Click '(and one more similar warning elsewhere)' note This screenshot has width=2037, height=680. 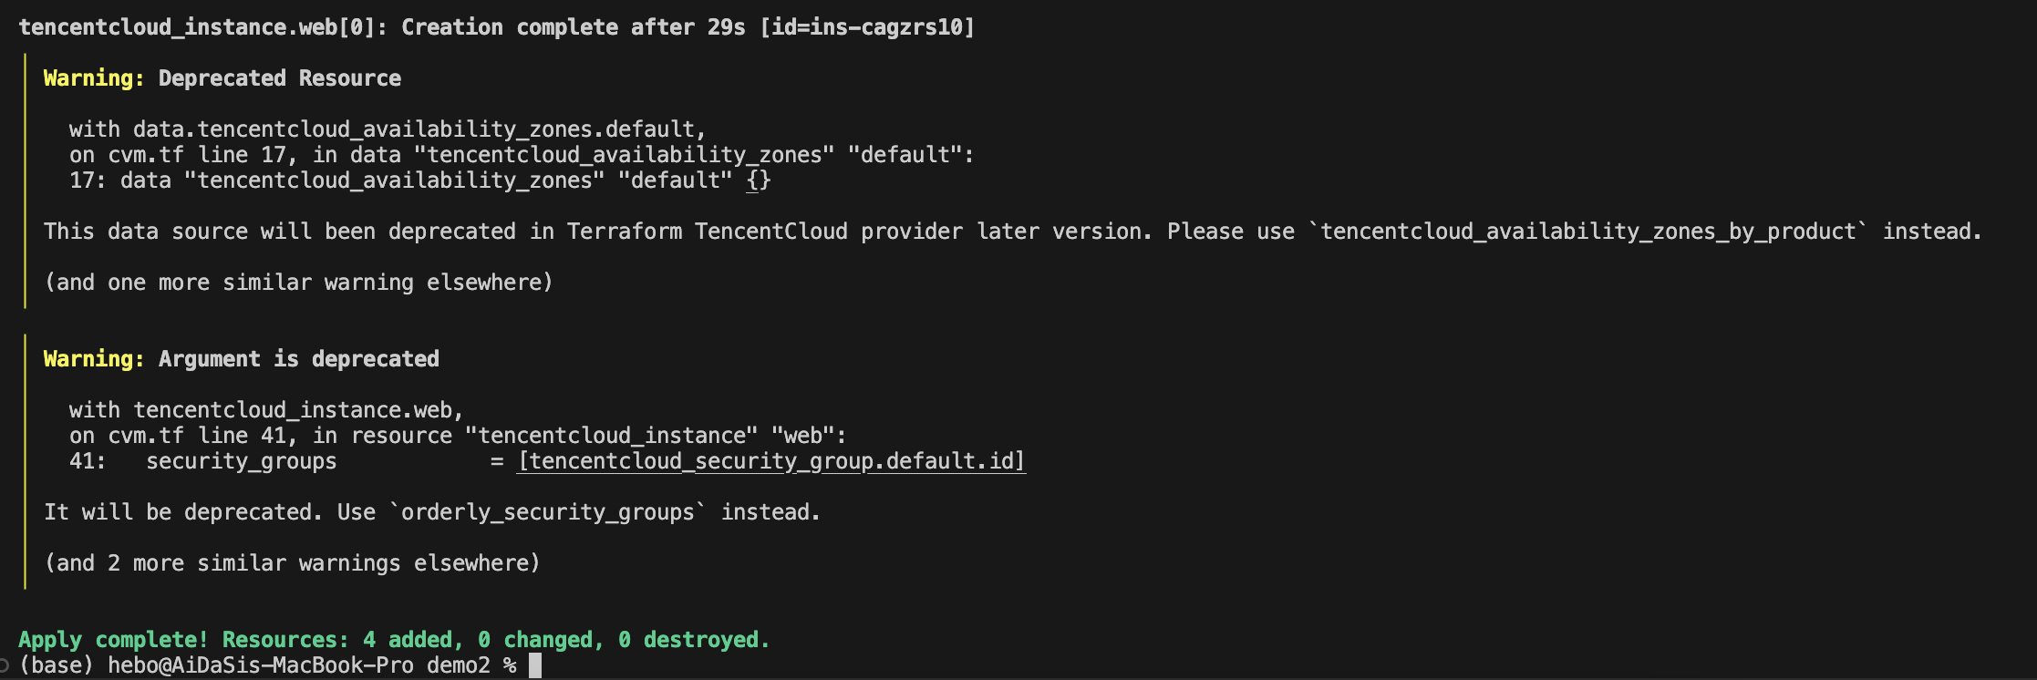click(299, 283)
